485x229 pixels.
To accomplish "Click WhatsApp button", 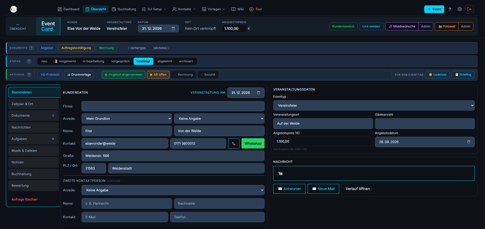I will [253, 143].
